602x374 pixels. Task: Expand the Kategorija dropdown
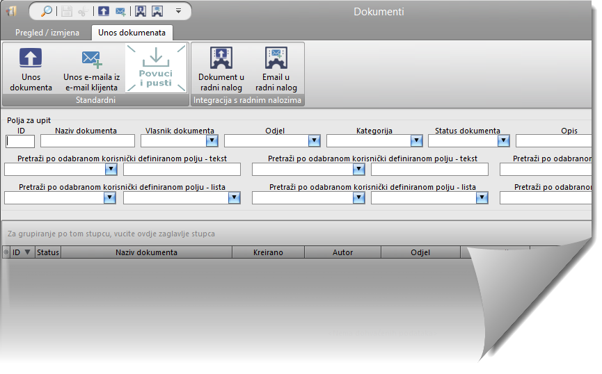(x=416, y=141)
